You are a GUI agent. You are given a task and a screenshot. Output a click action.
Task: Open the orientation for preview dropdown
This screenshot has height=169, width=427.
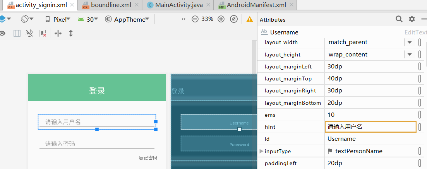27,19
